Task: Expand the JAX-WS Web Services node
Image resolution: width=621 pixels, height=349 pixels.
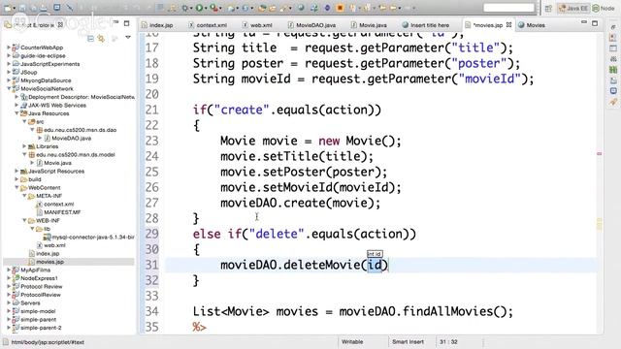Action: coord(16,106)
